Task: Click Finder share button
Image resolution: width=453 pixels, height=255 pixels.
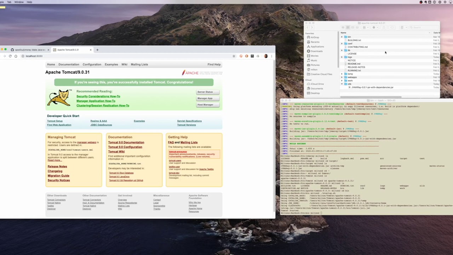Action: click(x=384, y=27)
